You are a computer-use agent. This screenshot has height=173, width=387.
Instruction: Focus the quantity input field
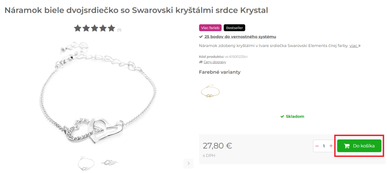(x=324, y=146)
